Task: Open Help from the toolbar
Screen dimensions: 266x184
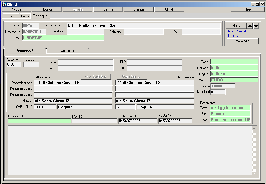Action: click(x=247, y=9)
